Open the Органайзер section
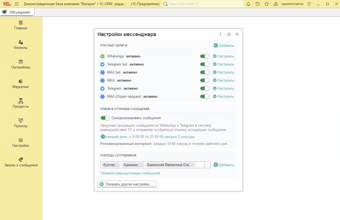340x220 pixels. point(21,64)
